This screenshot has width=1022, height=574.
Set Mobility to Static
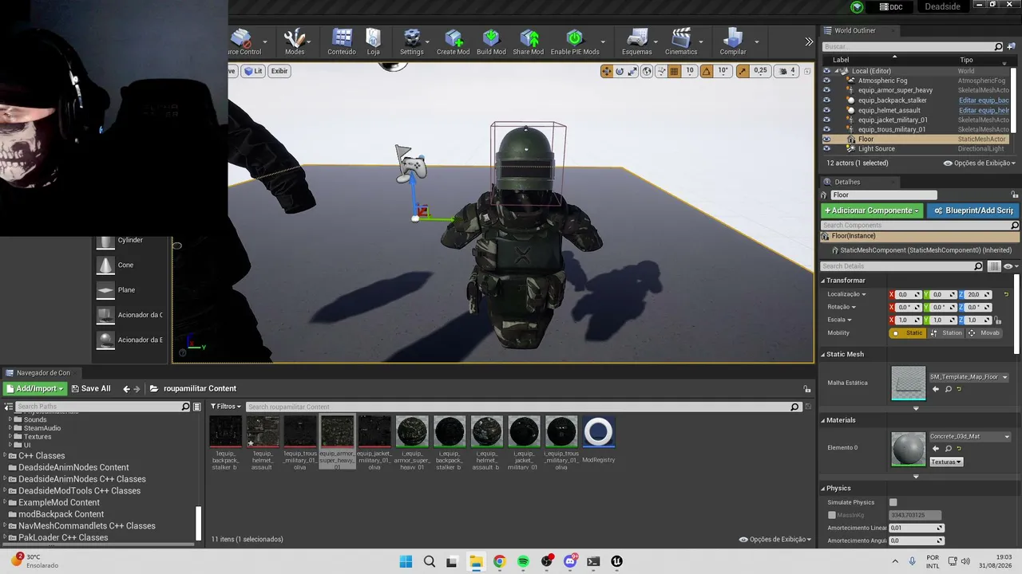tap(909, 332)
